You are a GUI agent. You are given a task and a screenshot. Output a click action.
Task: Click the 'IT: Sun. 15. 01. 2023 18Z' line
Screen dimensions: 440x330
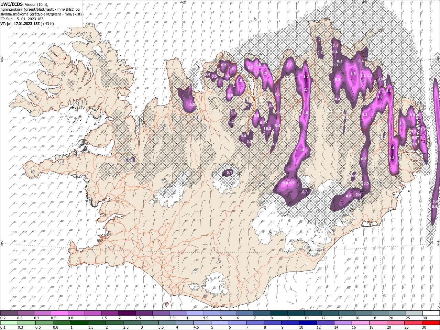(22, 19)
